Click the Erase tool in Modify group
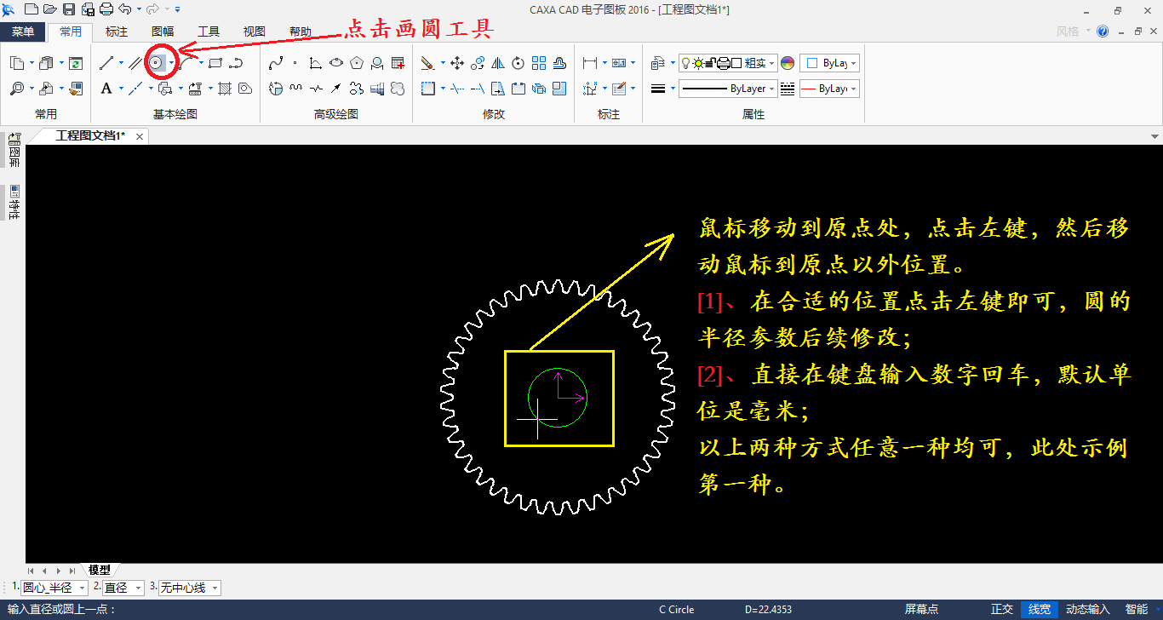This screenshot has height=620, width=1163. [427, 63]
